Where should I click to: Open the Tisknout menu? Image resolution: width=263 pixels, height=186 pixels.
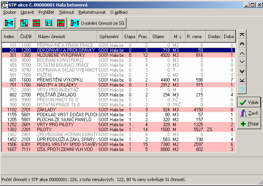(66, 12)
